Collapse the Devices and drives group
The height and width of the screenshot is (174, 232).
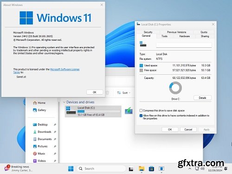click(64, 102)
